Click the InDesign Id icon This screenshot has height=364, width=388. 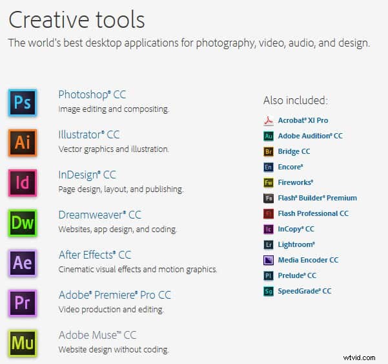23,183
